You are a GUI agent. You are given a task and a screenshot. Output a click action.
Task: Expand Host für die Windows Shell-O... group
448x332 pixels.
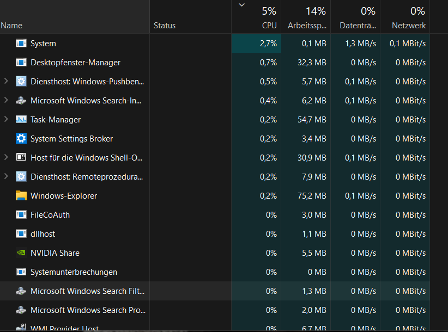[6, 157]
